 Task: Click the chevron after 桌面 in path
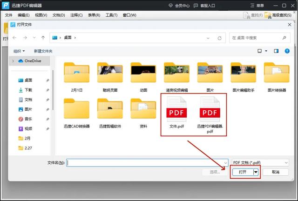click(75, 38)
